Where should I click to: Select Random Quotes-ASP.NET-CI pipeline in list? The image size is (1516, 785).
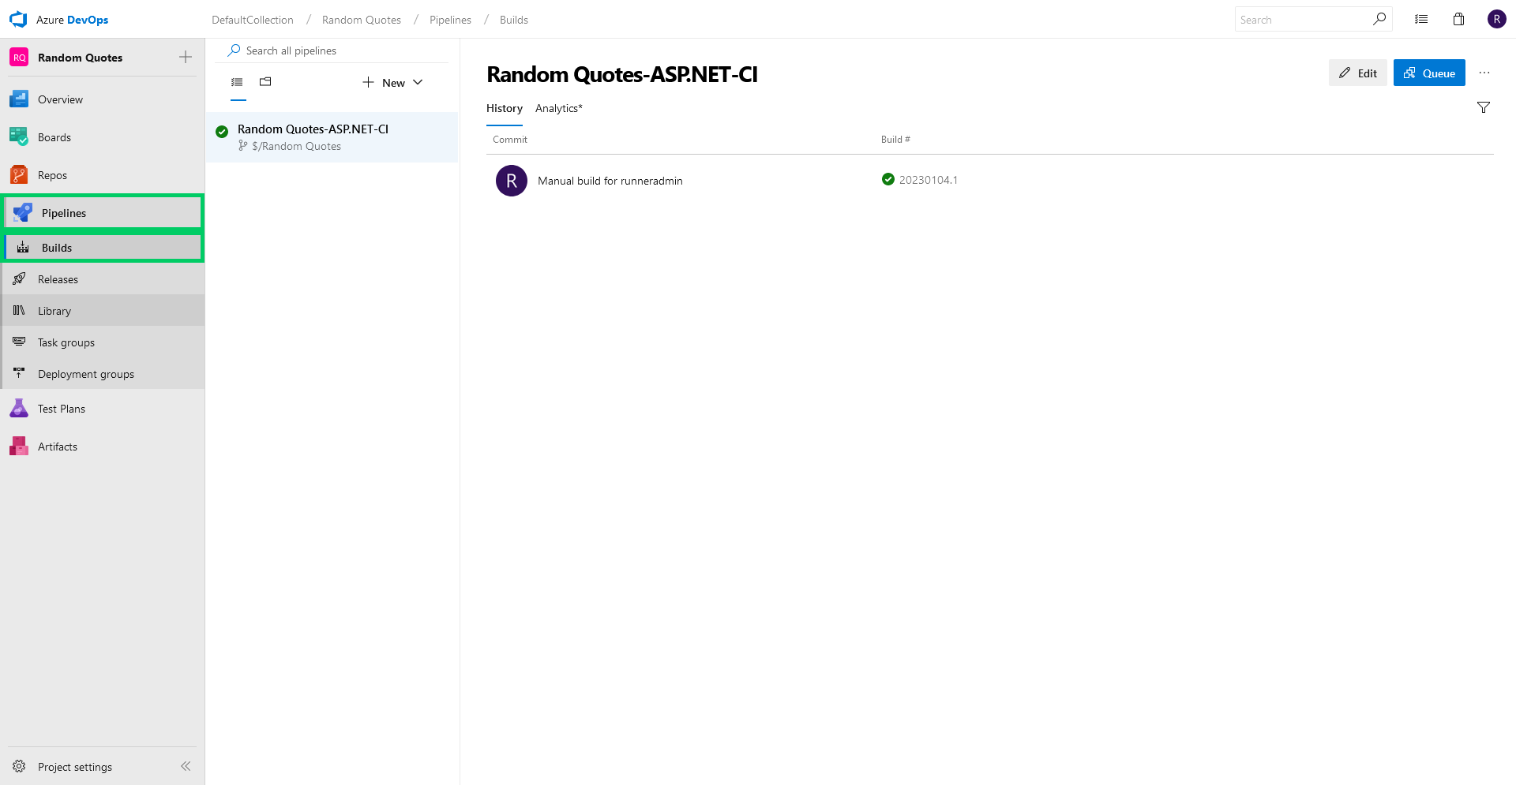coord(332,137)
